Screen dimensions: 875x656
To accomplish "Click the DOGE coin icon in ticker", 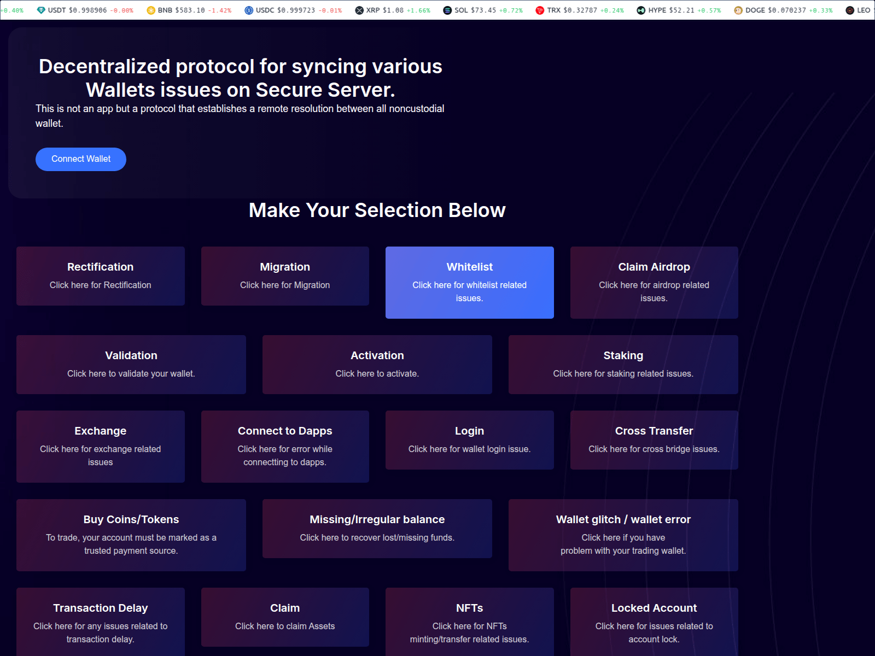I will 738,10.
